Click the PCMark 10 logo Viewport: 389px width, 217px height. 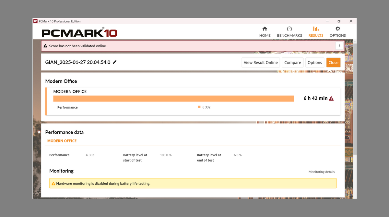click(79, 33)
